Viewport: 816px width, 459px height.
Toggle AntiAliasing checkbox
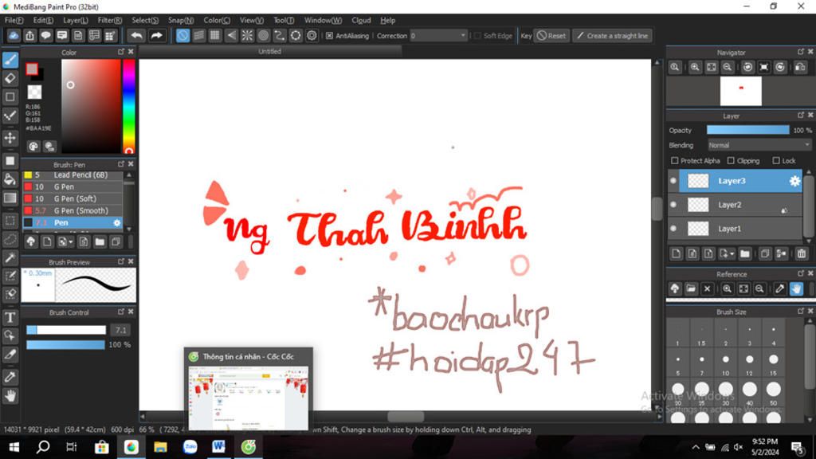coord(329,35)
